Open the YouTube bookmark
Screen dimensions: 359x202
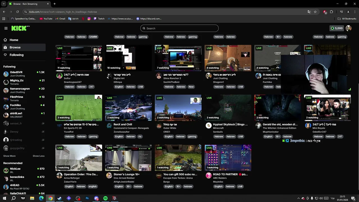46,19
